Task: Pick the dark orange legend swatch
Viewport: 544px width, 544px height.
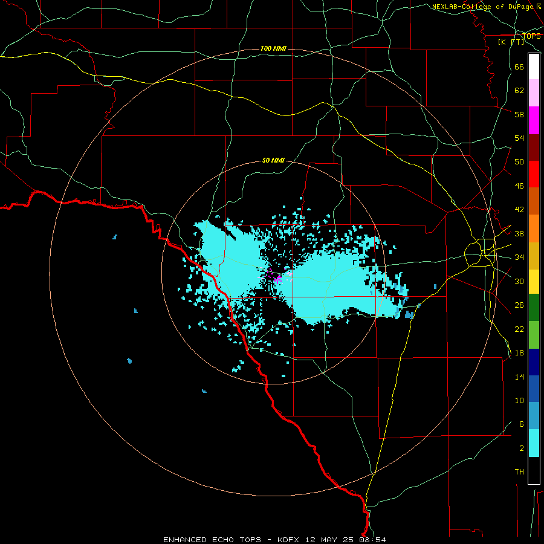Action: 534,201
